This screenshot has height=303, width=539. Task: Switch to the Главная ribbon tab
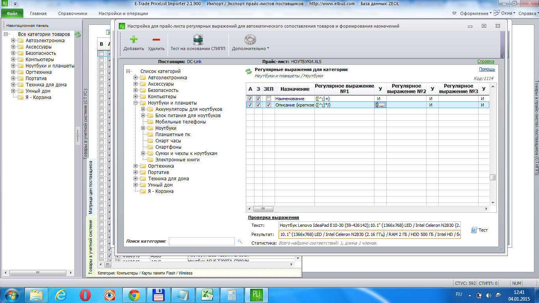(x=38, y=13)
